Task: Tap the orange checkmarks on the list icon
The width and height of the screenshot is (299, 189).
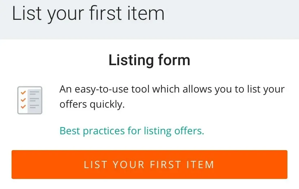Action: 23,100
